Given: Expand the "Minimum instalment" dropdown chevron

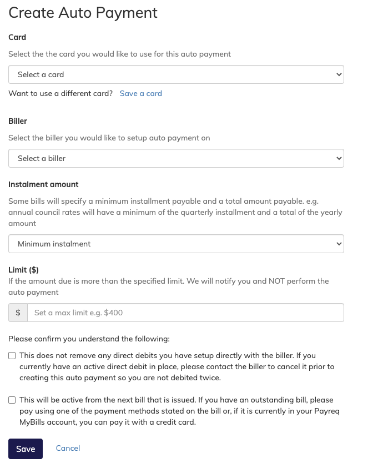Looking at the screenshot, I should point(339,243).
